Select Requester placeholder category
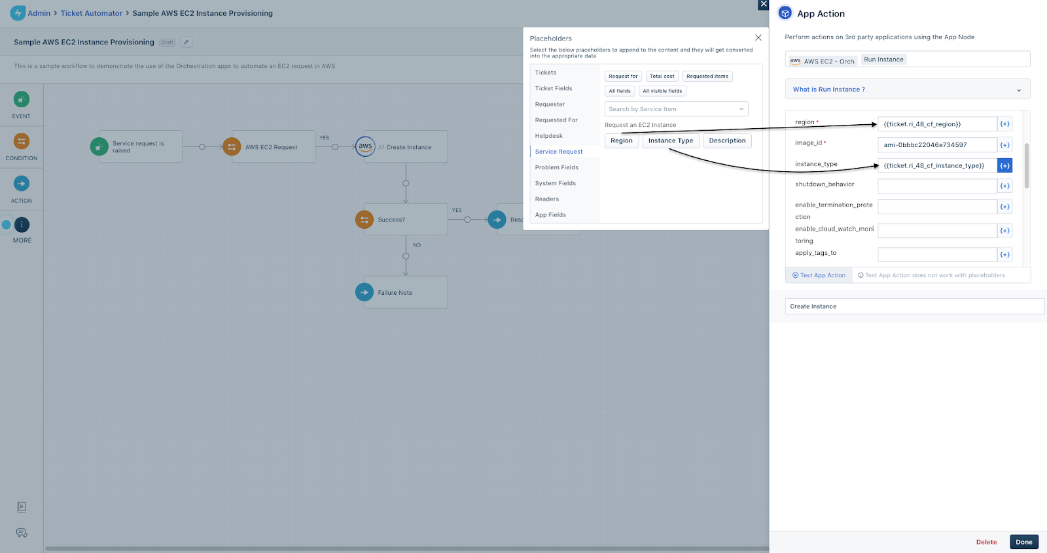Image resolution: width=1047 pixels, height=553 pixels. click(x=550, y=104)
